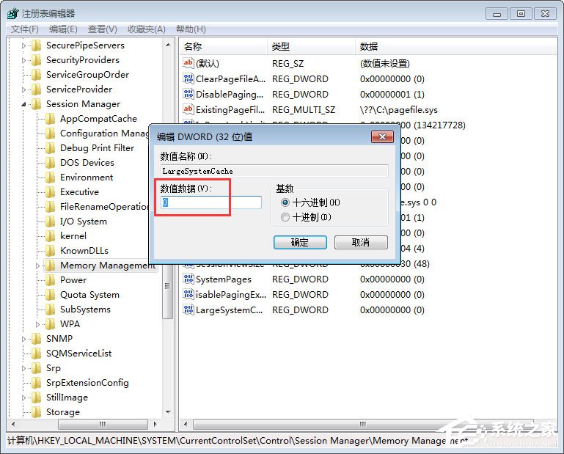This screenshot has height=454, width=564.
Task: Expand the Srp tree node
Action: click(23, 368)
